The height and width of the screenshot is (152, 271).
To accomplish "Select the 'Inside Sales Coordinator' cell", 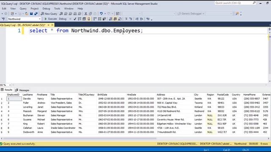I will click(64, 128).
